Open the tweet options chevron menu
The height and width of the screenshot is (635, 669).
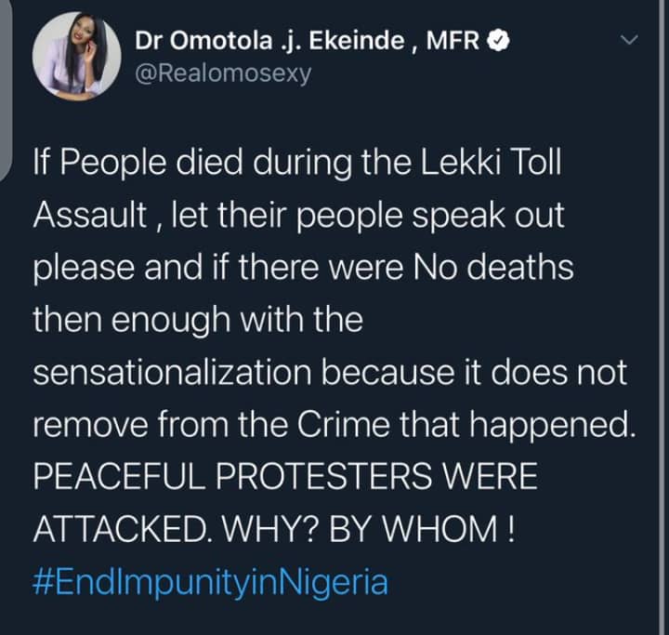(630, 41)
